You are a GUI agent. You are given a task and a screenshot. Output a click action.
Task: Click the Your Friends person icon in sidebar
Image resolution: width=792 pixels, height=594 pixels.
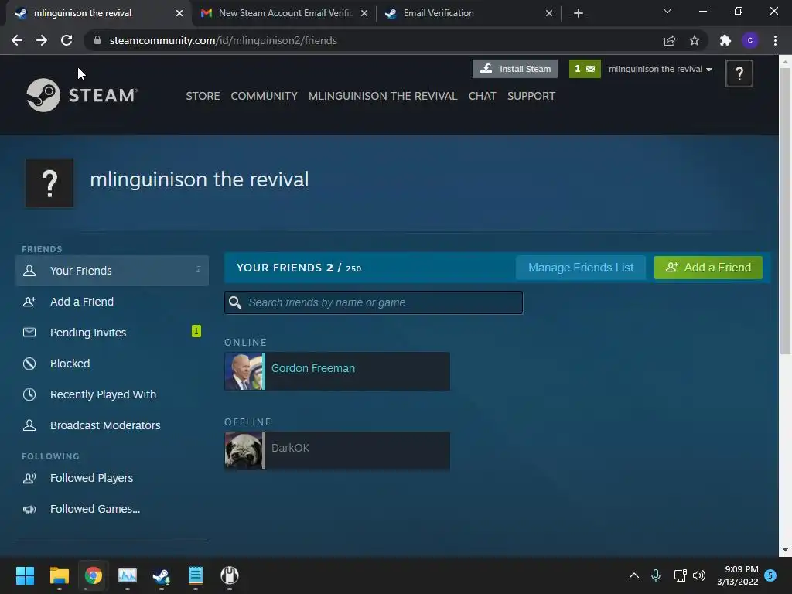tap(29, 271)
